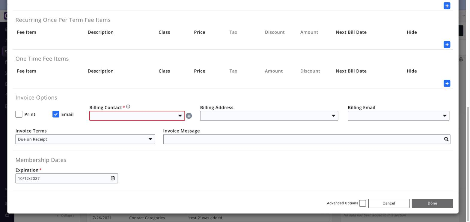Click Hide column header in One Time Fee Items
This screenshot has width=470, height=222.
click(412, 71)
